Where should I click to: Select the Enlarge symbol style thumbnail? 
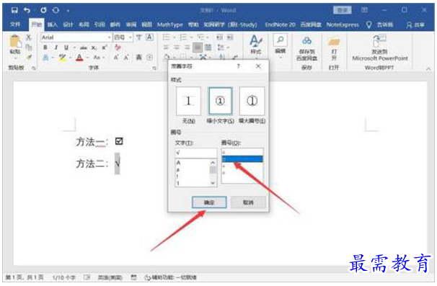click(252, 101)
